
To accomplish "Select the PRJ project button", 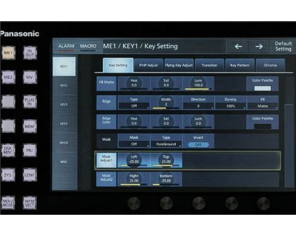I will (30, 150).
